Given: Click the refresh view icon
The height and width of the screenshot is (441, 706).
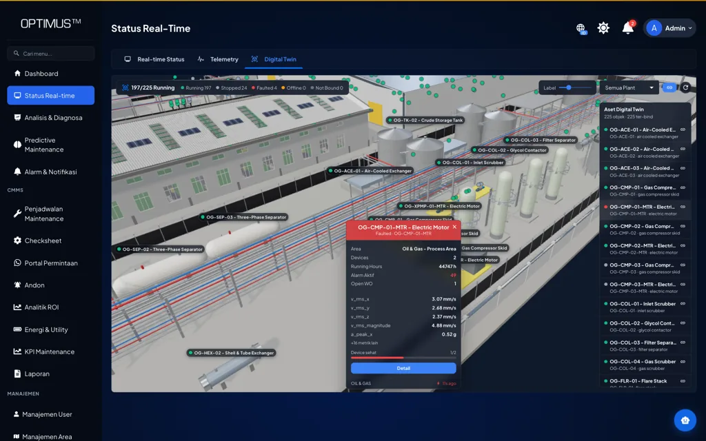Looking at the screenshot, I should tap(686, 88).
